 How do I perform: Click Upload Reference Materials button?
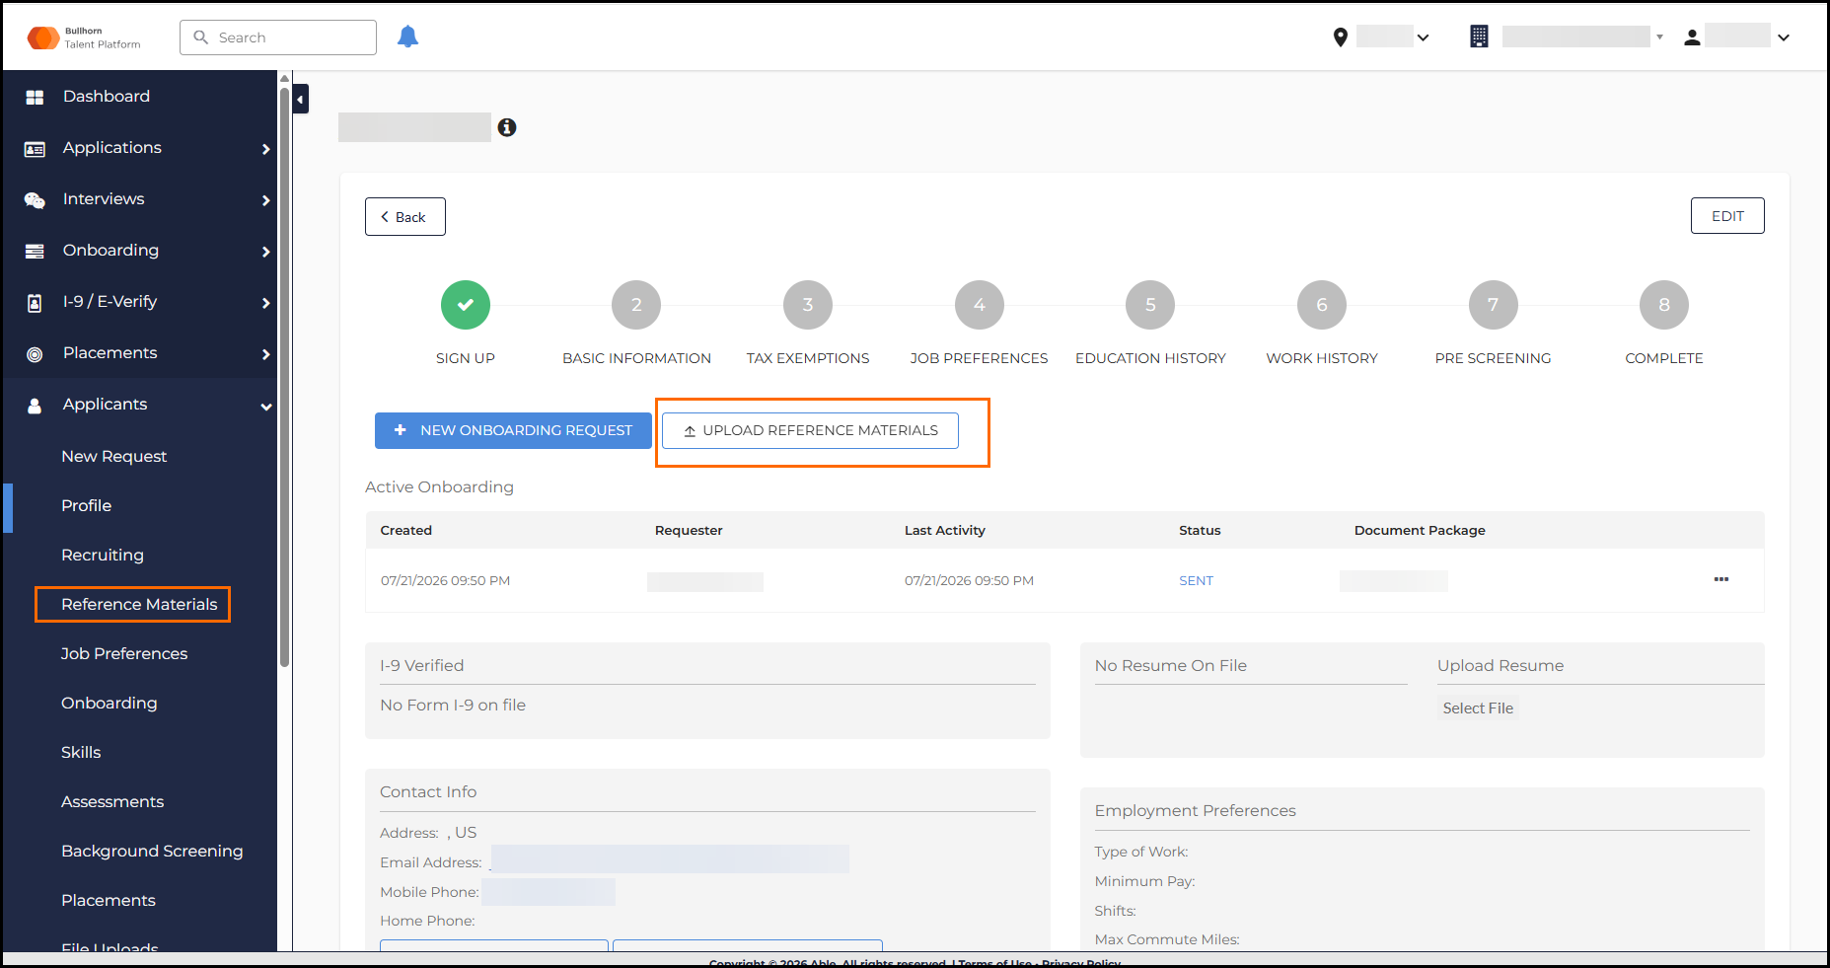(810, 430)
